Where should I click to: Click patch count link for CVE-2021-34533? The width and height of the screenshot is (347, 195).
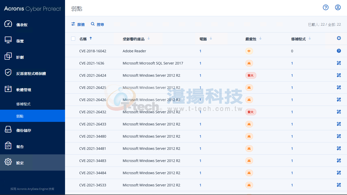coord(292,185)
